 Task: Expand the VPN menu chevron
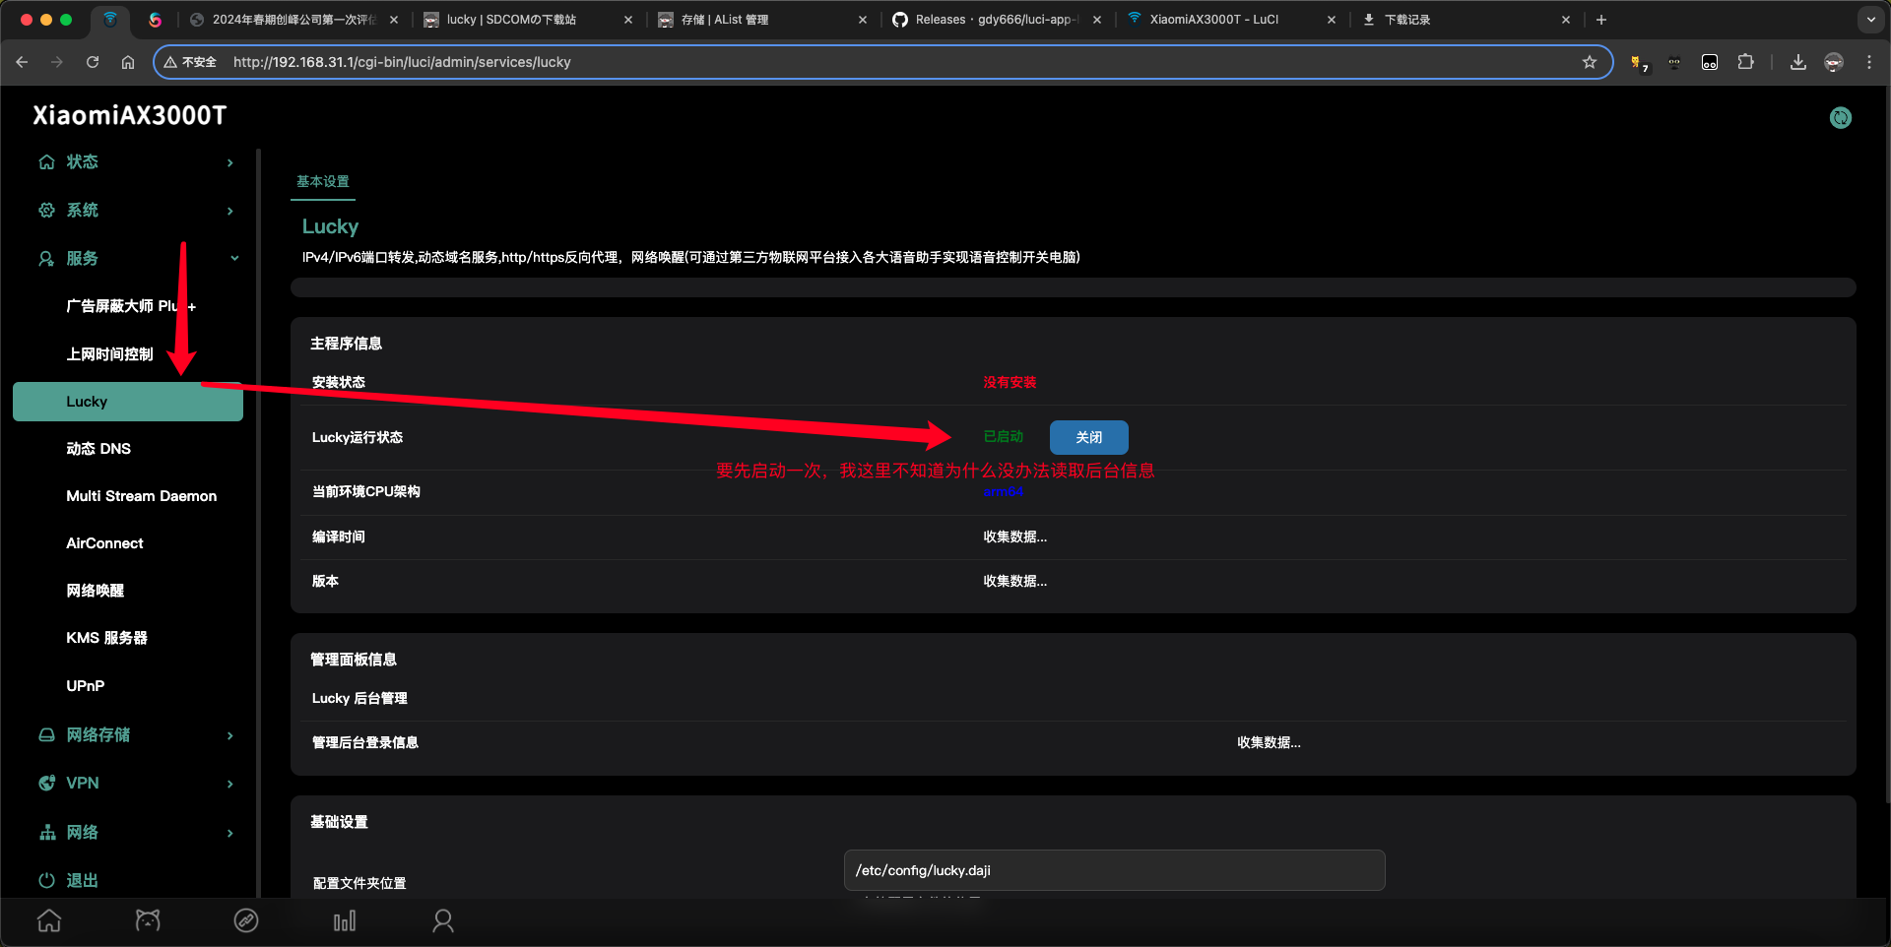pos(229,784)
